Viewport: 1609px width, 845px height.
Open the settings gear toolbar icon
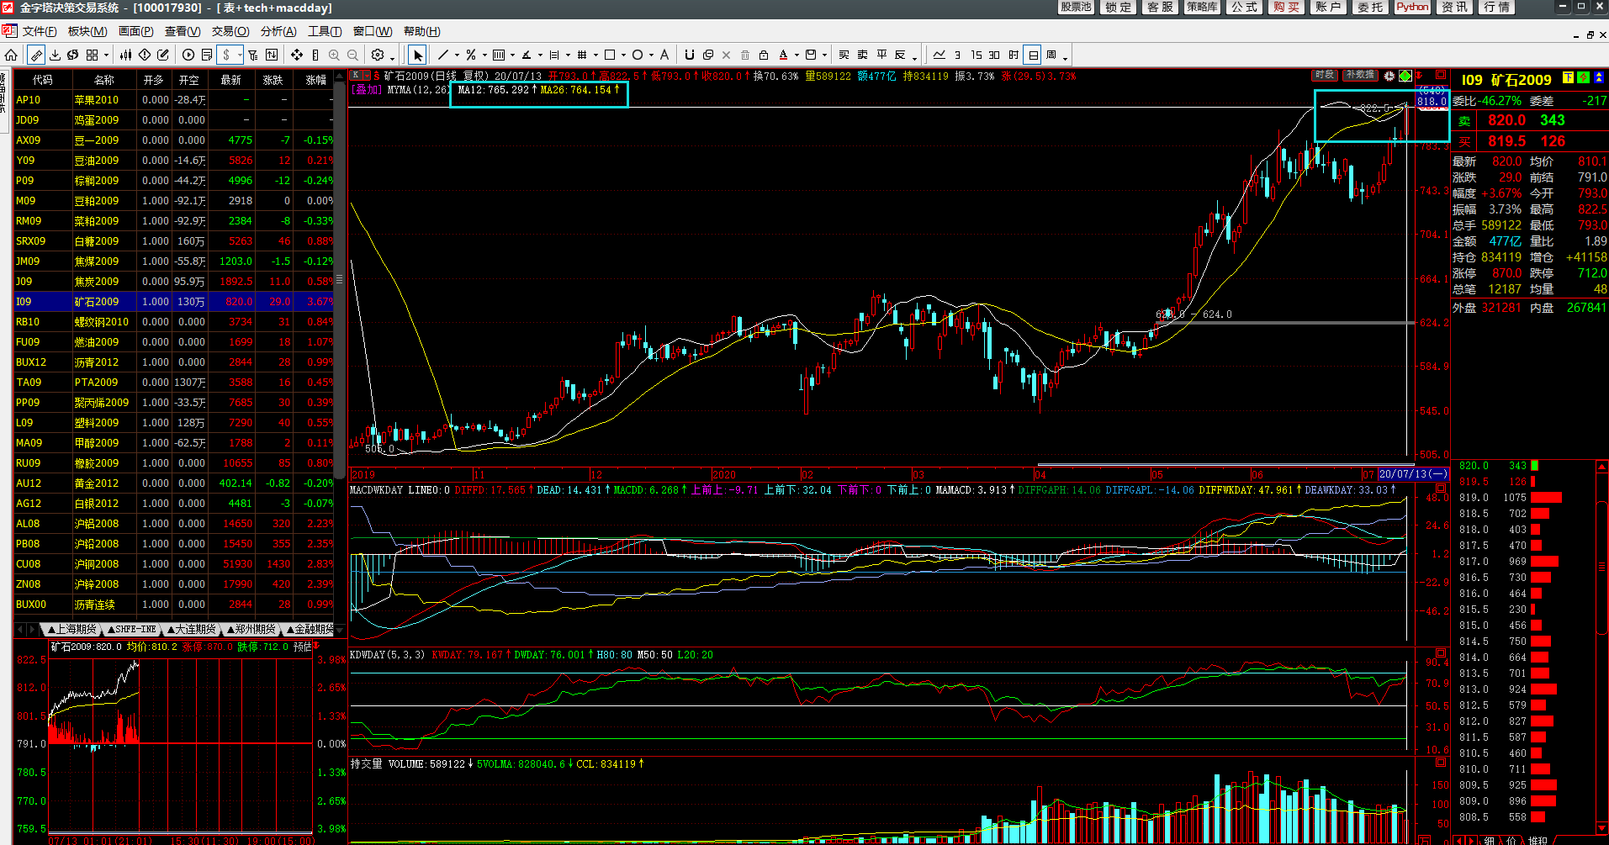[378, 55]
